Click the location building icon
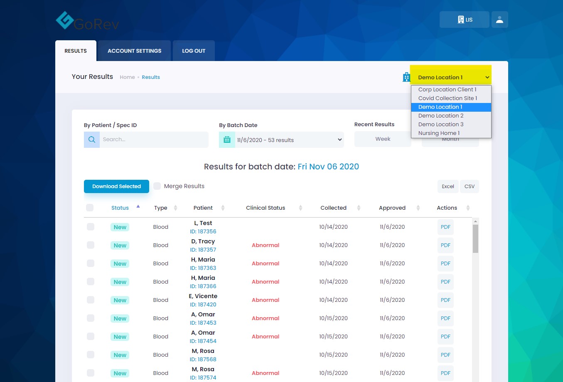 (406, 77)
